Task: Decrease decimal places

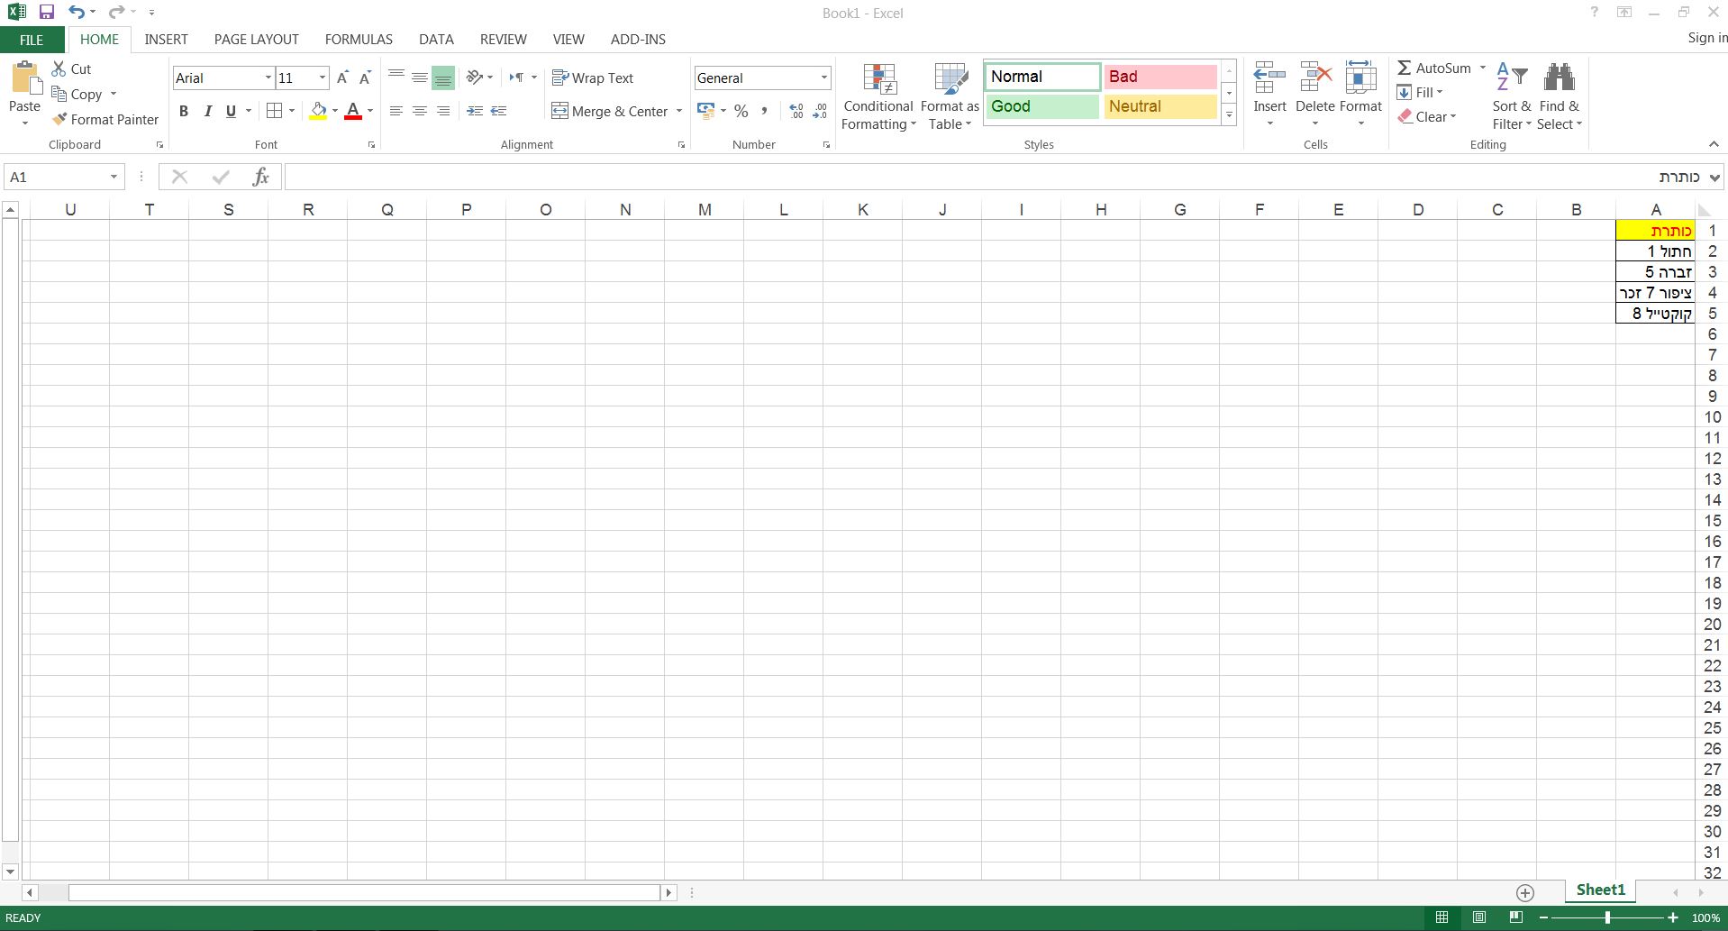Action: tap(820, 111)
